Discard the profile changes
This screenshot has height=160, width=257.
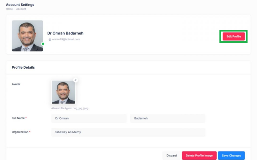172,155
